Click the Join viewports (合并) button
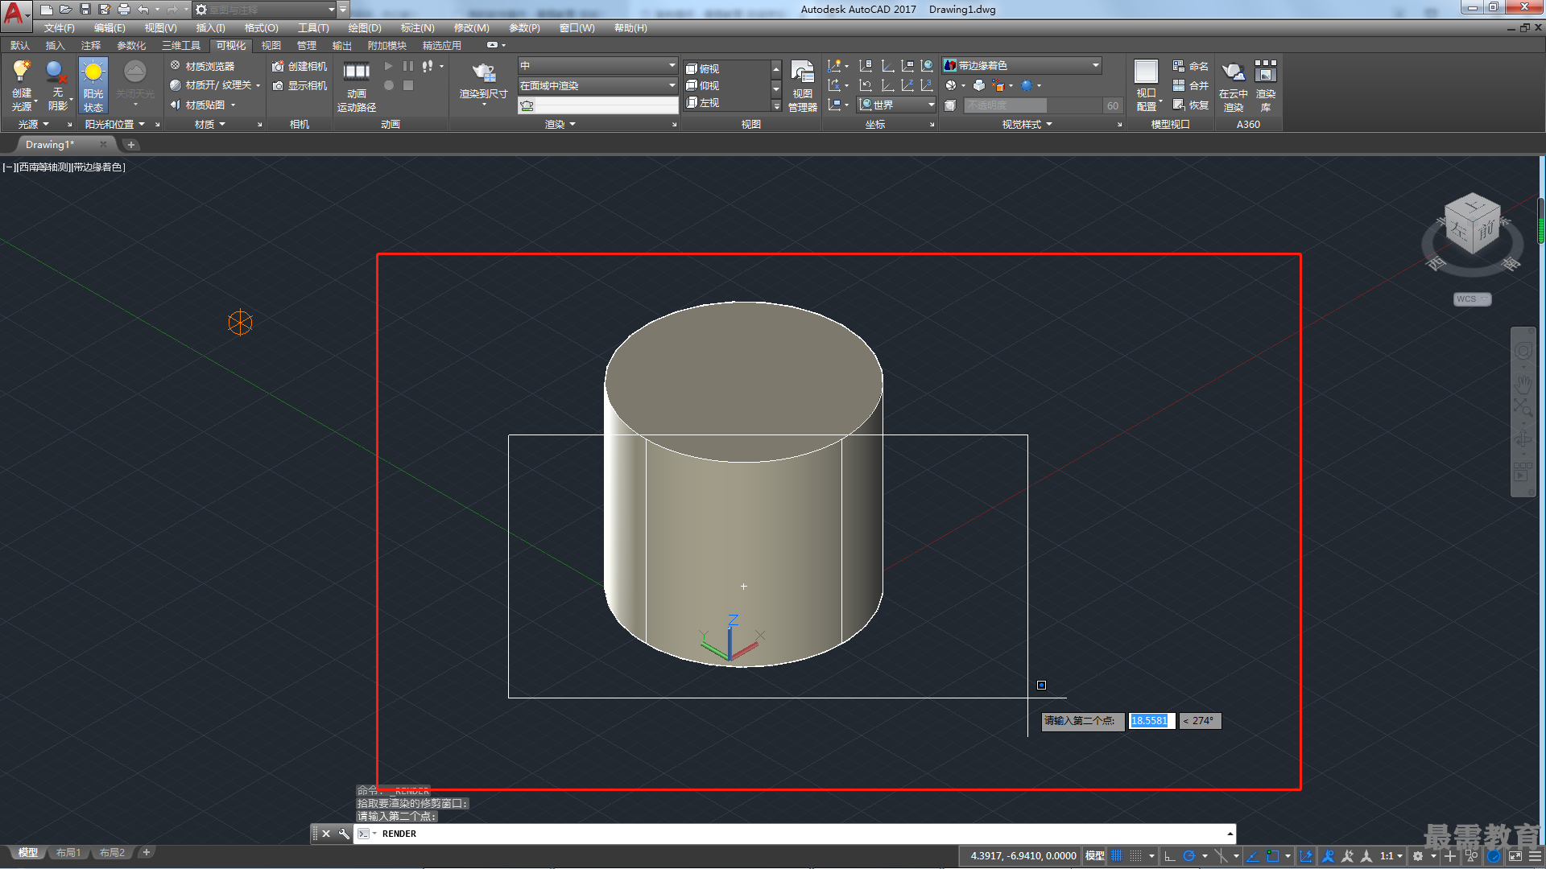Screen dimensions: 1546x869 click(x=1190, y=85)
